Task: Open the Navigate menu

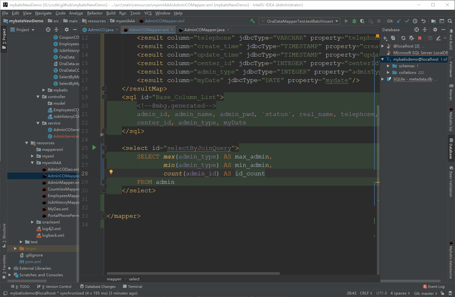Action: click(x=43, y=13)
